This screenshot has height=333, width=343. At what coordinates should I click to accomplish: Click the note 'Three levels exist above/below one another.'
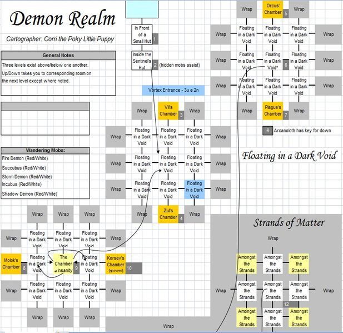click(45, 65)
